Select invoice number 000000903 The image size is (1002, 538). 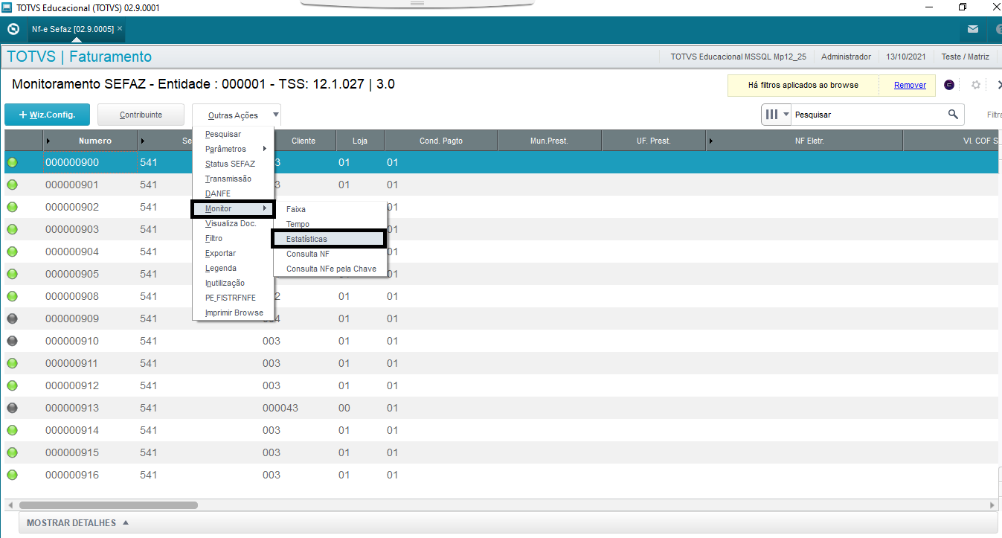(x=72, y=229)
